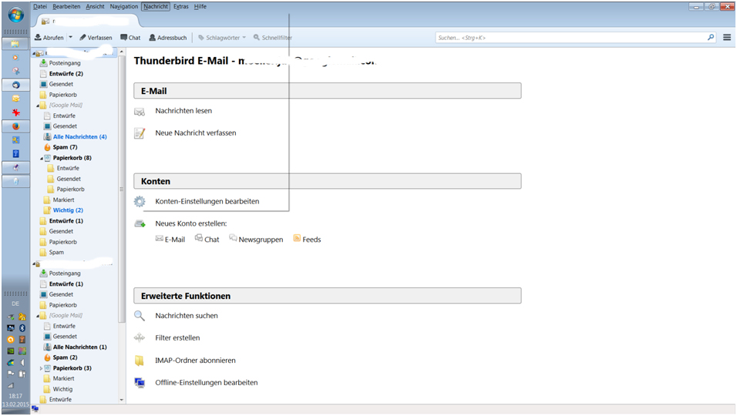The width and height of the screenshot is (737, 416).
Task: Click the volume speaker tray icon
Action: point(22,363)
